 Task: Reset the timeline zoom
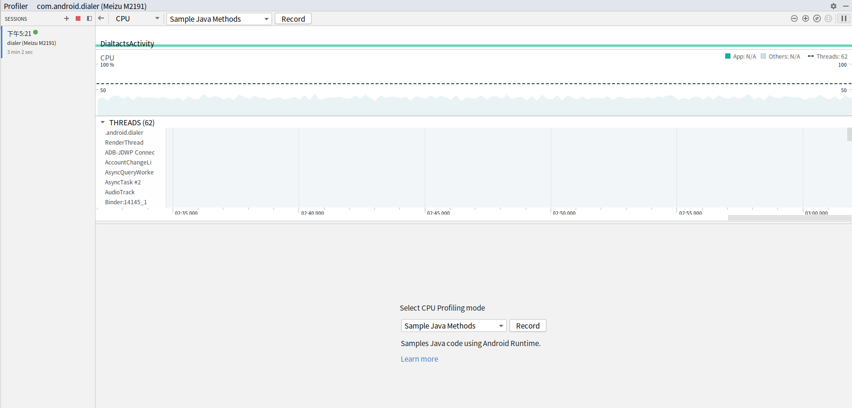point(817,18)
